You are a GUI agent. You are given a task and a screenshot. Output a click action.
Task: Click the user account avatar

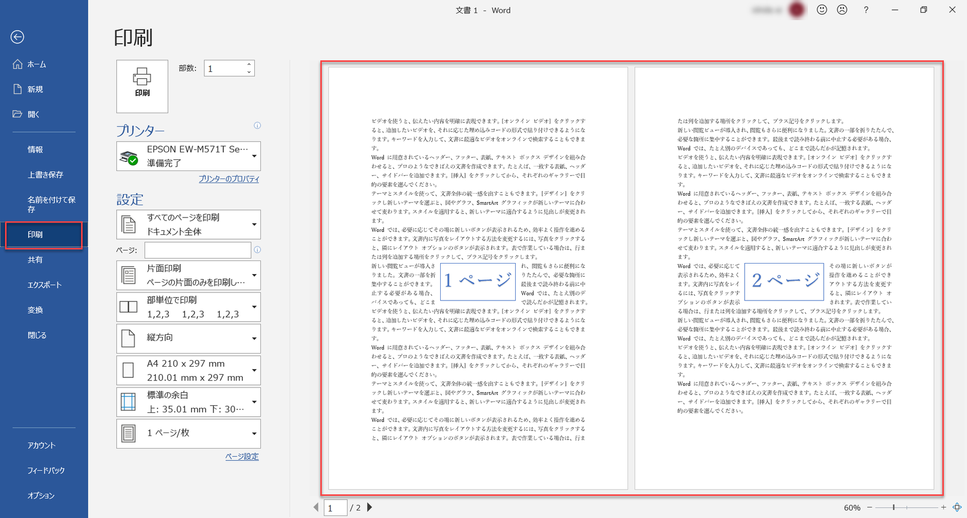point(797,10)
